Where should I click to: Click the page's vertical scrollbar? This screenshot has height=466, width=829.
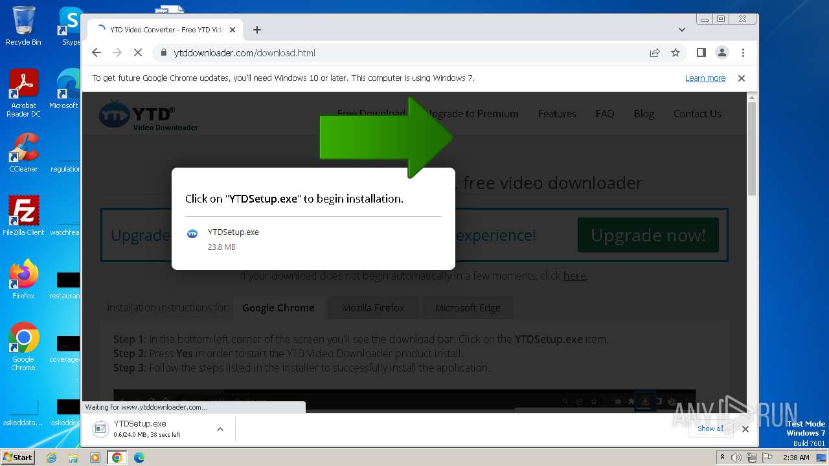(752, 148)
